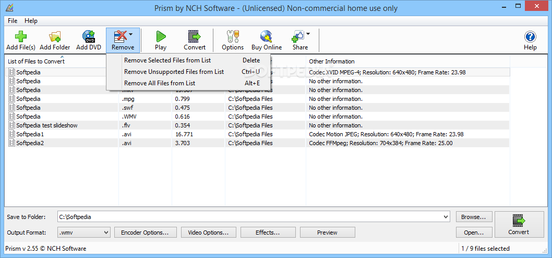
Task: Choose Remove Unsupported Files from List
Action: [188, 72]
